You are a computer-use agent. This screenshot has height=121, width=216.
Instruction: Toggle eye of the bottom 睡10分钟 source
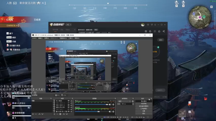pyautogui.click(x=69, y=111)
